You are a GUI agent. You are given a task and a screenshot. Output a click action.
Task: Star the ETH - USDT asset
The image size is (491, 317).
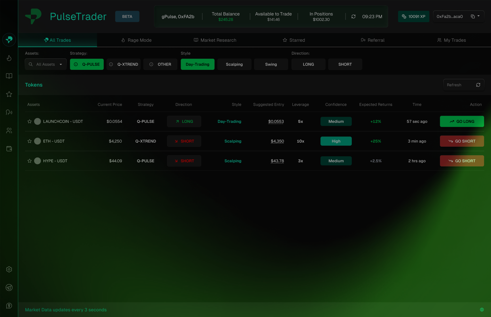[30, 141]
